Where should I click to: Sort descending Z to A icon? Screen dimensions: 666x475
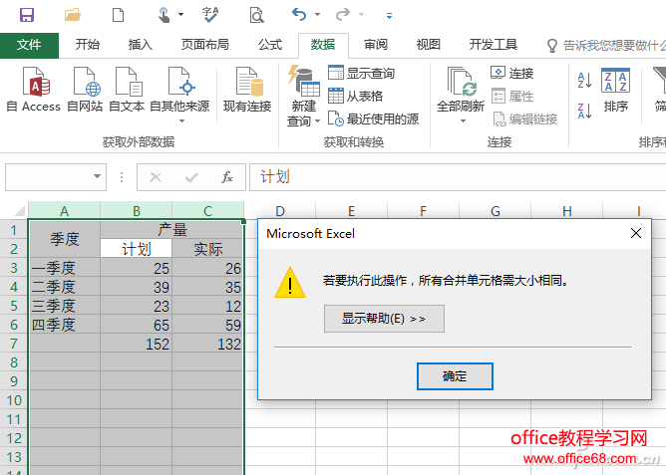pos(584,111)
